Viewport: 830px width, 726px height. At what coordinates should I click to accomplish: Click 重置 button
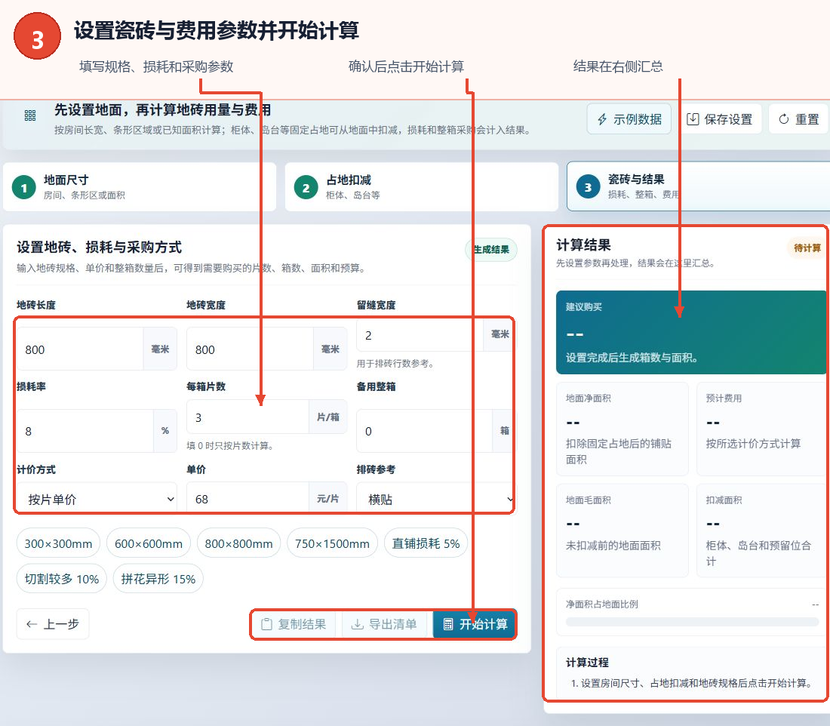click(799, 119)
